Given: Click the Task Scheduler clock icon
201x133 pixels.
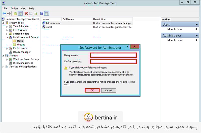Looking at the screenshot, I should click(11, 26).
